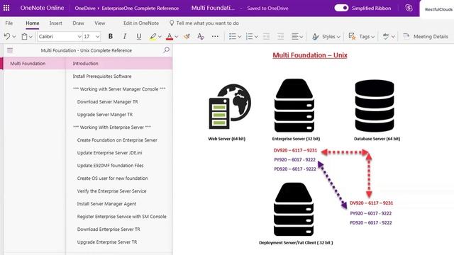Expand highlight color dropdown arrow
This screenshot has height=255, width=454.
(x=160, y=37)
